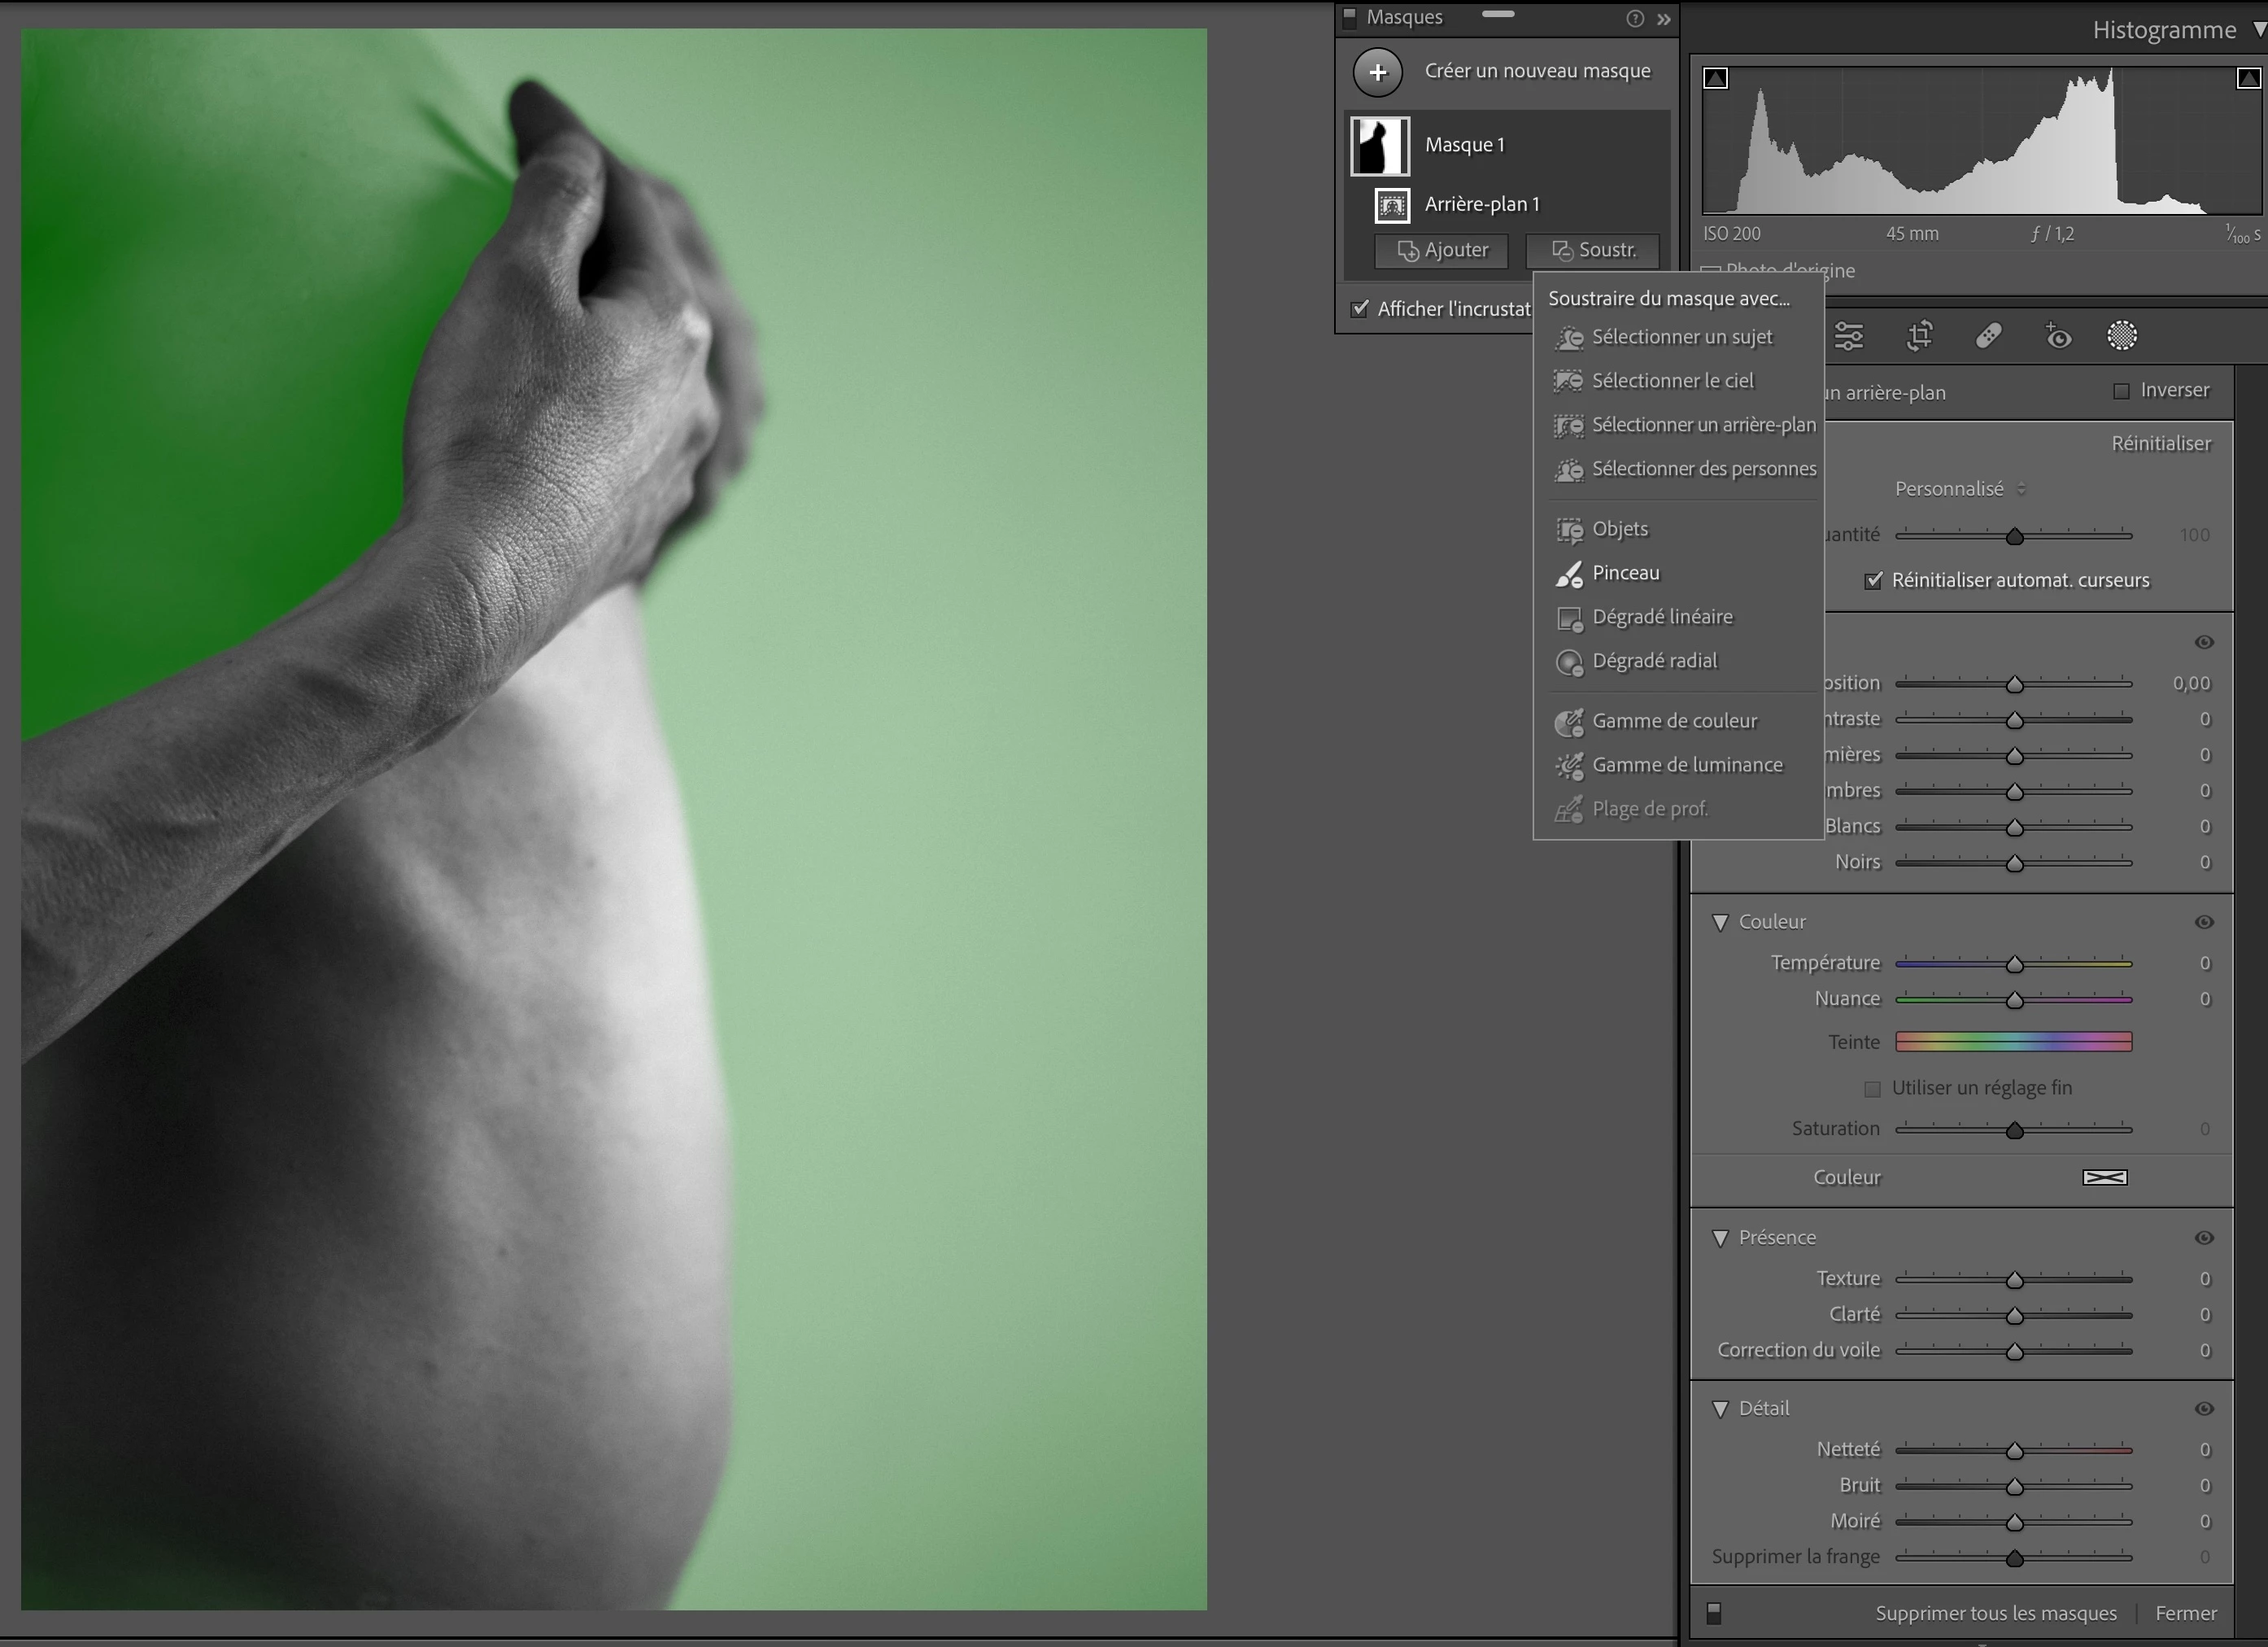This screenshot has width=2268, height=1647.
Task: Select the crop and rotate tool icon
Action: (x=1919, y=336)
